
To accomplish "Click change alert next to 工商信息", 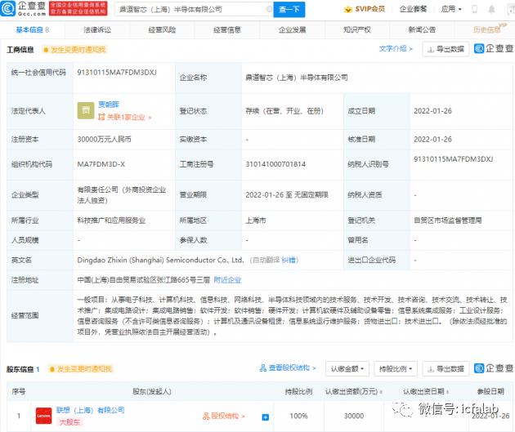I will click(75, 50).
